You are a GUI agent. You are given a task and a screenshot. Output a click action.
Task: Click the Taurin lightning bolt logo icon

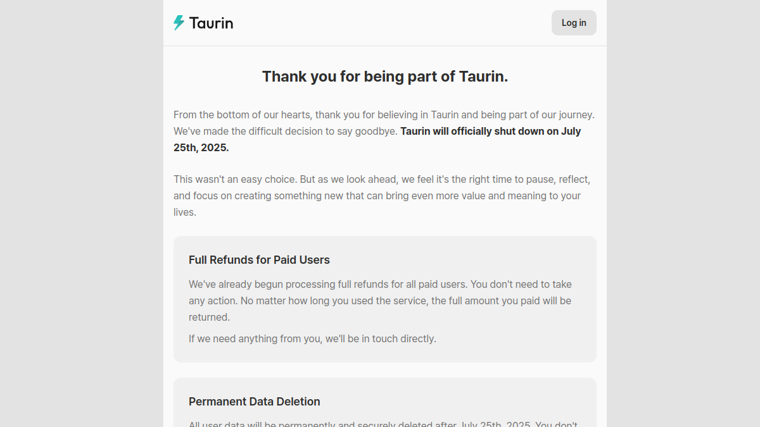(x=179, y=23)
